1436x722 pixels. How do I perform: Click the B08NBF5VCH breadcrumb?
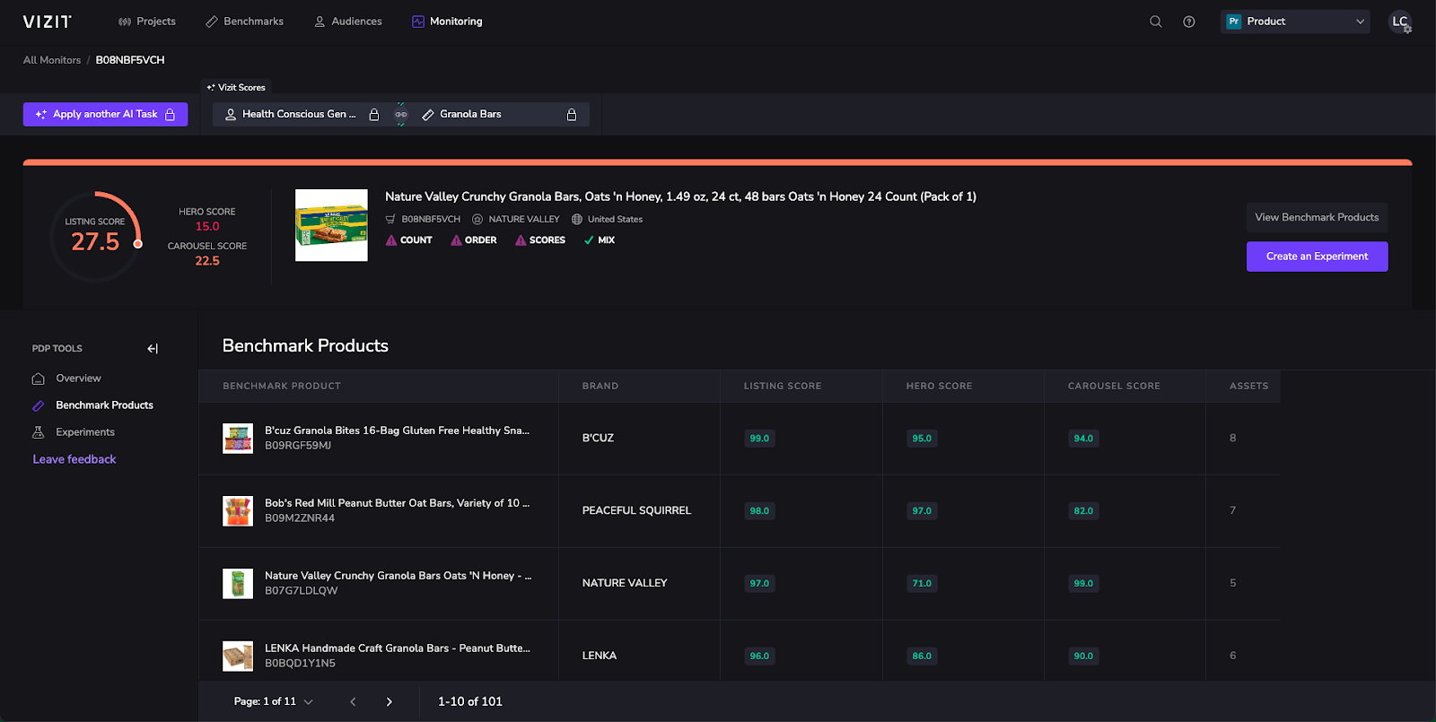130,60
